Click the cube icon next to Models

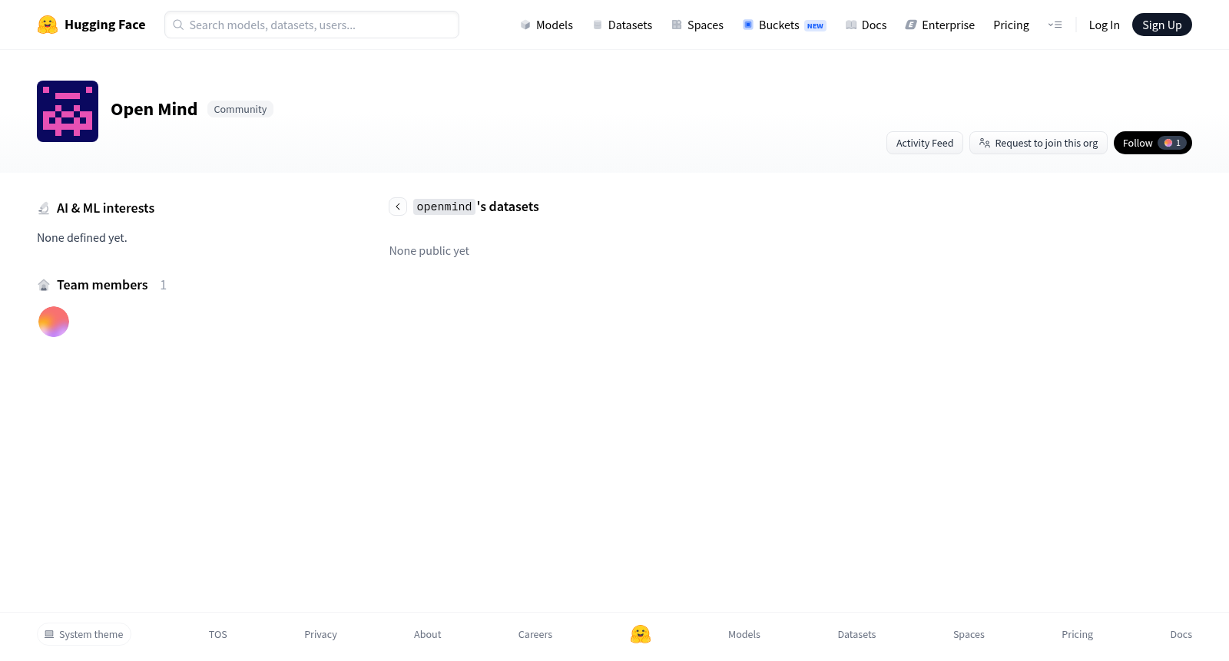pyautogui.click(x=525, y=25)
